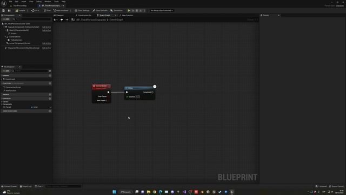Close the Event Graph tab
This screenshot has height=195, width=346.
coord(115,15)
